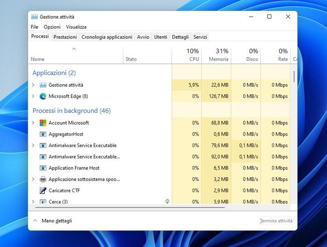The image size is (327, 247).
Task: Go to the Servizi tab
Action: [x=200, y=37]
